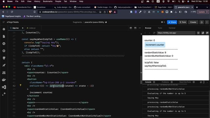The width and height of the screenshot is (210, 118).
Task: Click the fragments breadcrumb link
Action: pos(77,22)
